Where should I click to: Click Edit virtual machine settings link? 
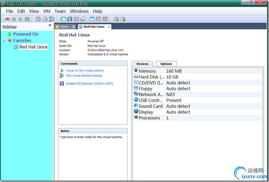tap(84, 76)
